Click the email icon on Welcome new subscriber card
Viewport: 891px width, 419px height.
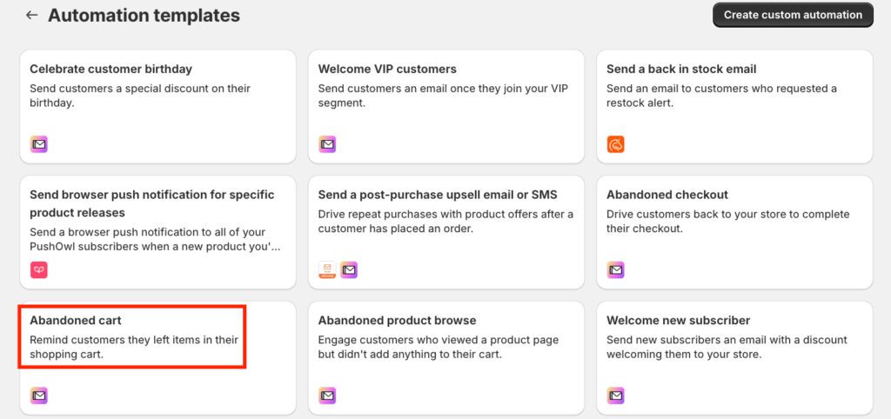(615, 396)
